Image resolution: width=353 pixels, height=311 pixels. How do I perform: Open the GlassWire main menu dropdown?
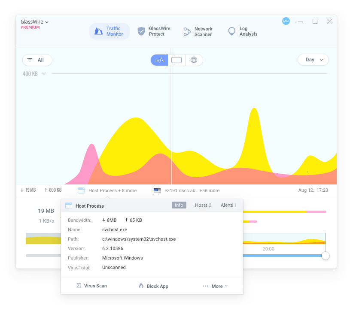click(x=35, y=22)
